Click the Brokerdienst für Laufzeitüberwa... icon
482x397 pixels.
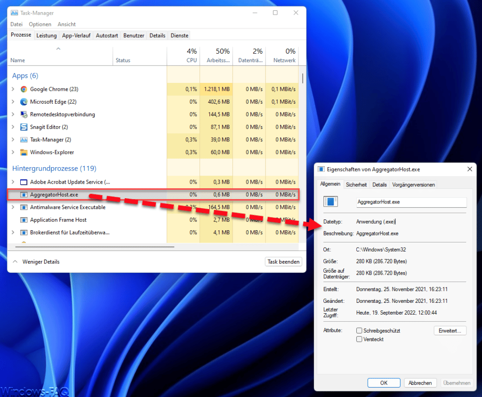pyautogui.click(x=24, y=233)
